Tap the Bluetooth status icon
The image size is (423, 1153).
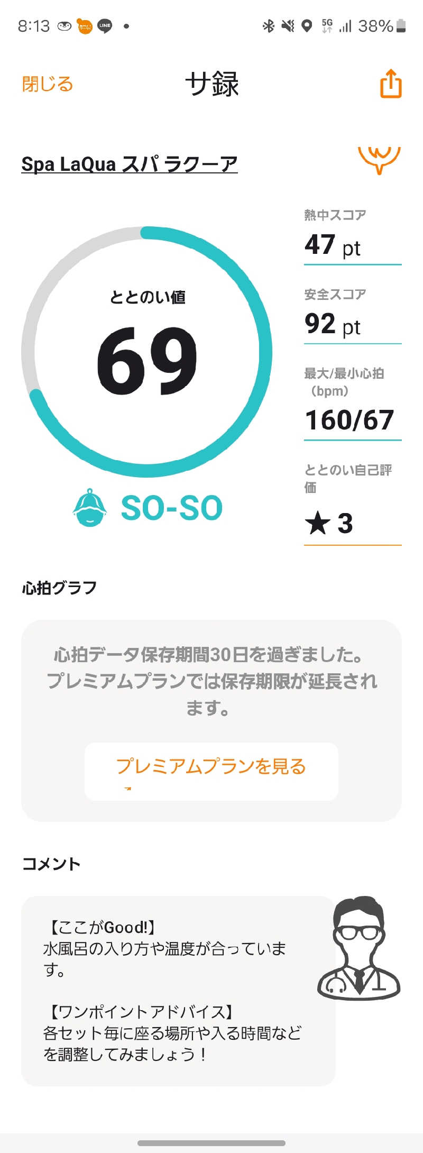point(269,25)
